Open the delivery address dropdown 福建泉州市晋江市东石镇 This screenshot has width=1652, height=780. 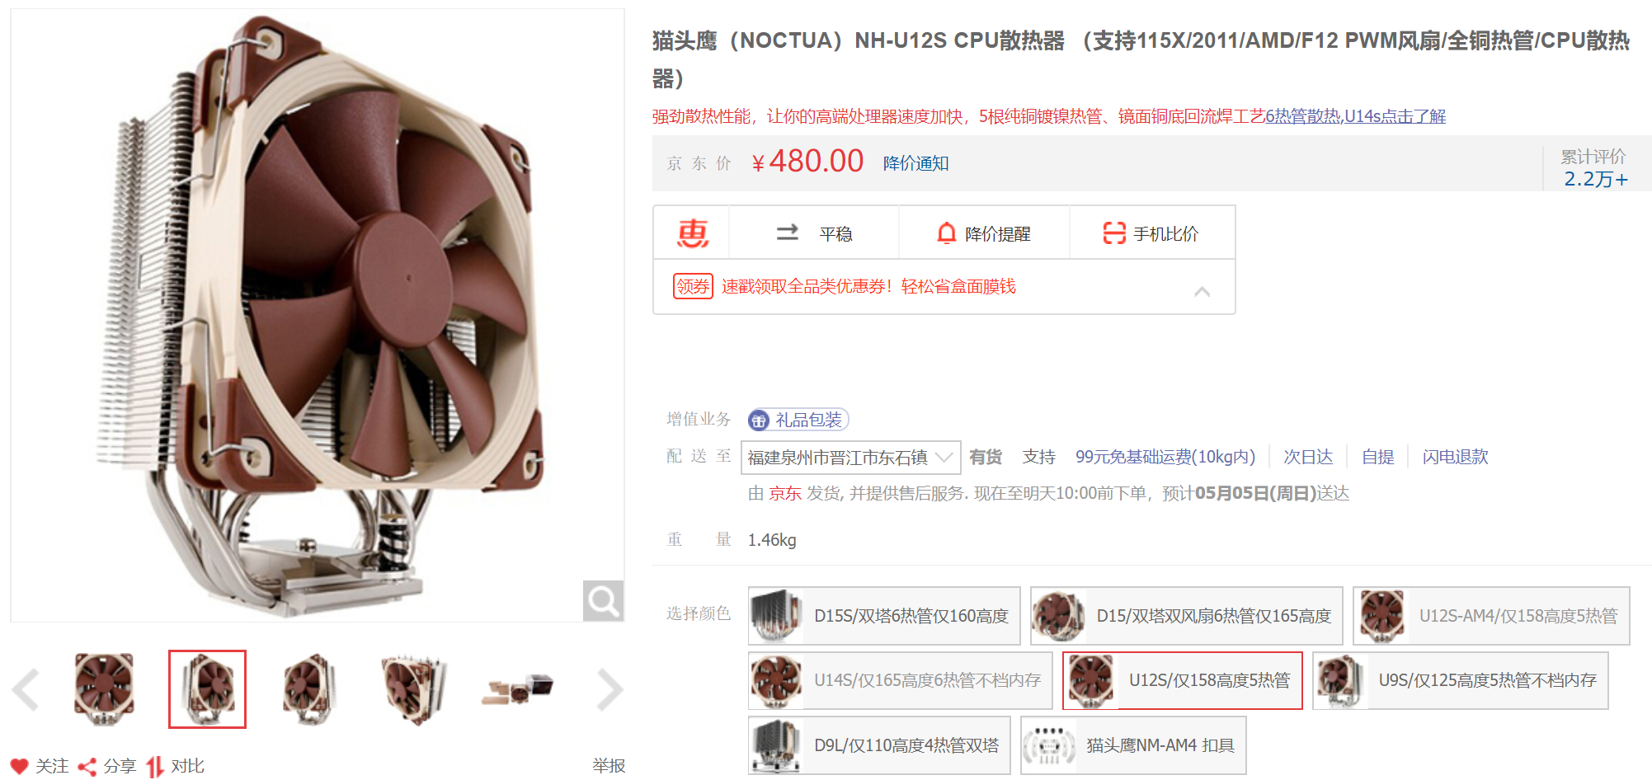(x=850, y=458)
